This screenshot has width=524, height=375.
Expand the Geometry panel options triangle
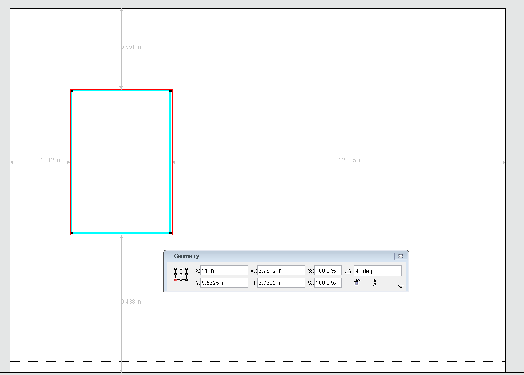401,286
